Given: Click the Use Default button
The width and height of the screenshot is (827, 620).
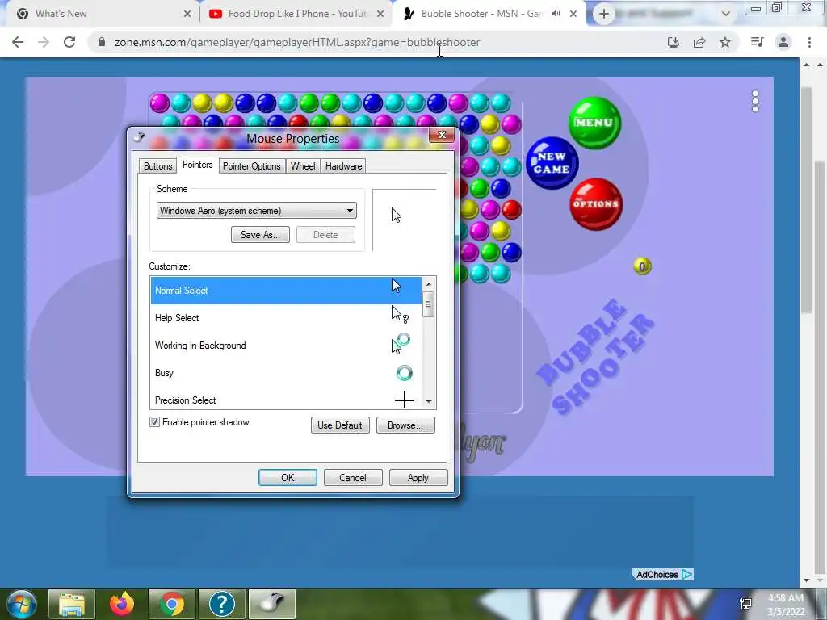Looking at the screenshot, I should click(x=340, y=425).
